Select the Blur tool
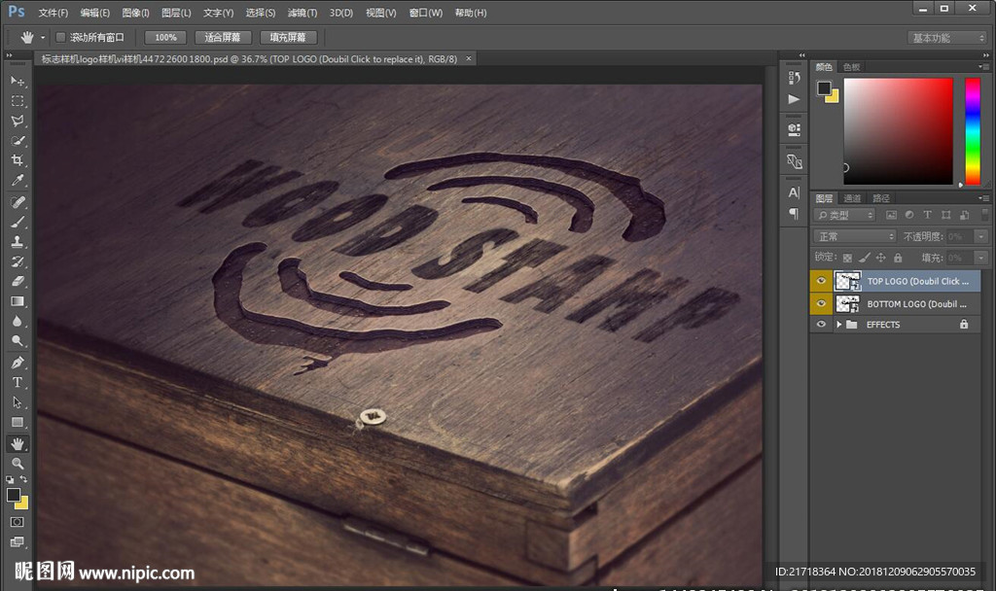Screen dimensions: 996x591 (18, 321)
